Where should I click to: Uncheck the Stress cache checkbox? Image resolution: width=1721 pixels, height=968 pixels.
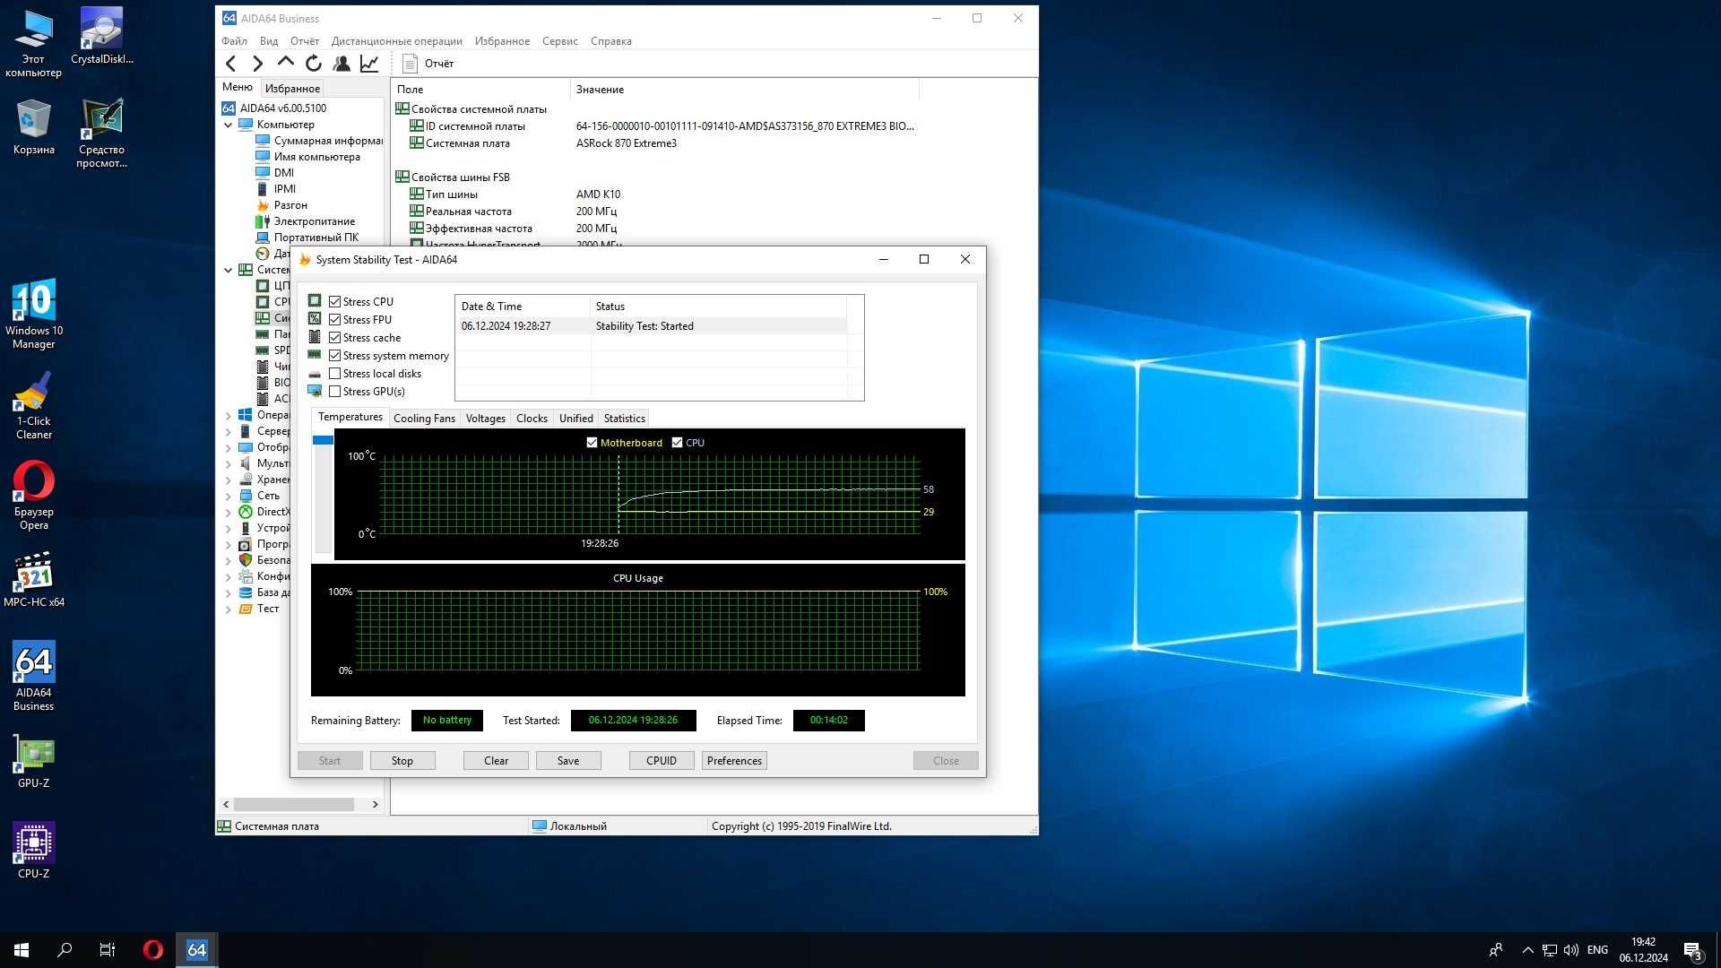tap(334, 338)
